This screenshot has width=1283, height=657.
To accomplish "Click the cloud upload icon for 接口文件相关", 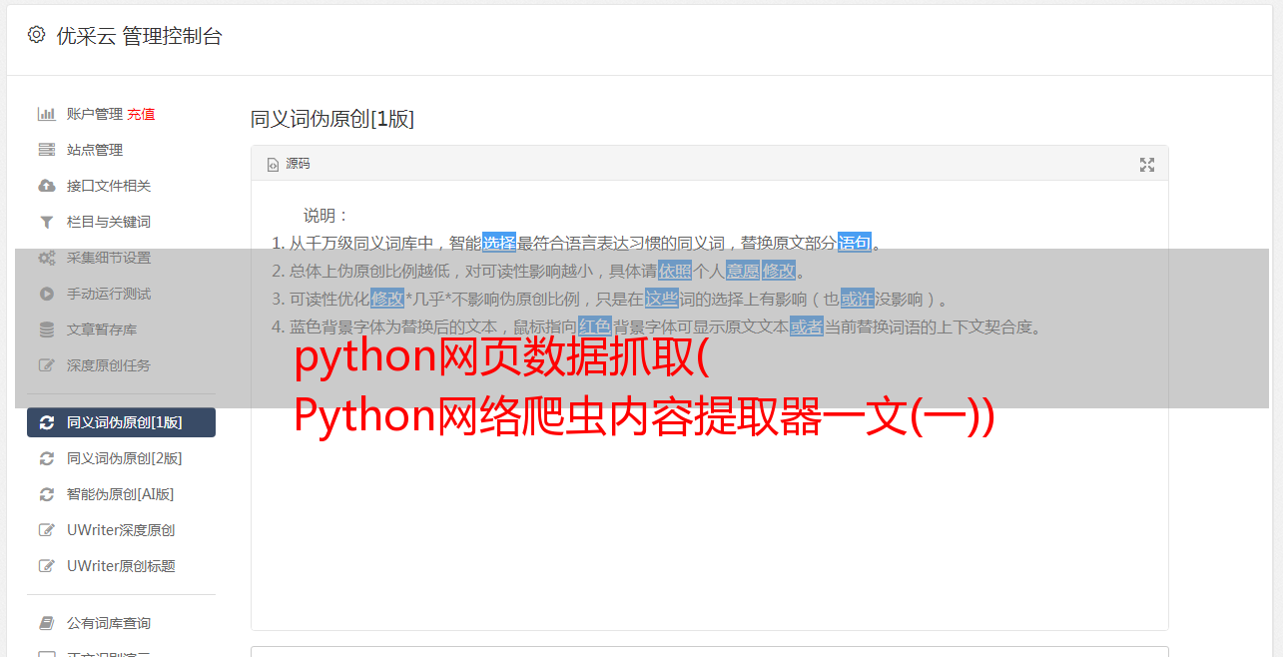I will pos(46,186).
